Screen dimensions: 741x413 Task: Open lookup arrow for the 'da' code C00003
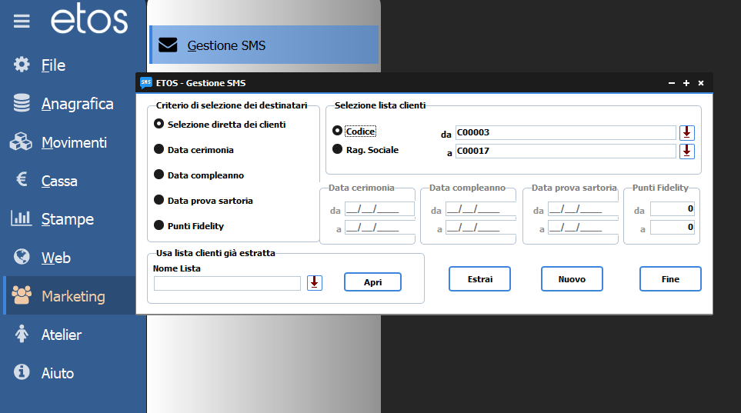(686, 133)
